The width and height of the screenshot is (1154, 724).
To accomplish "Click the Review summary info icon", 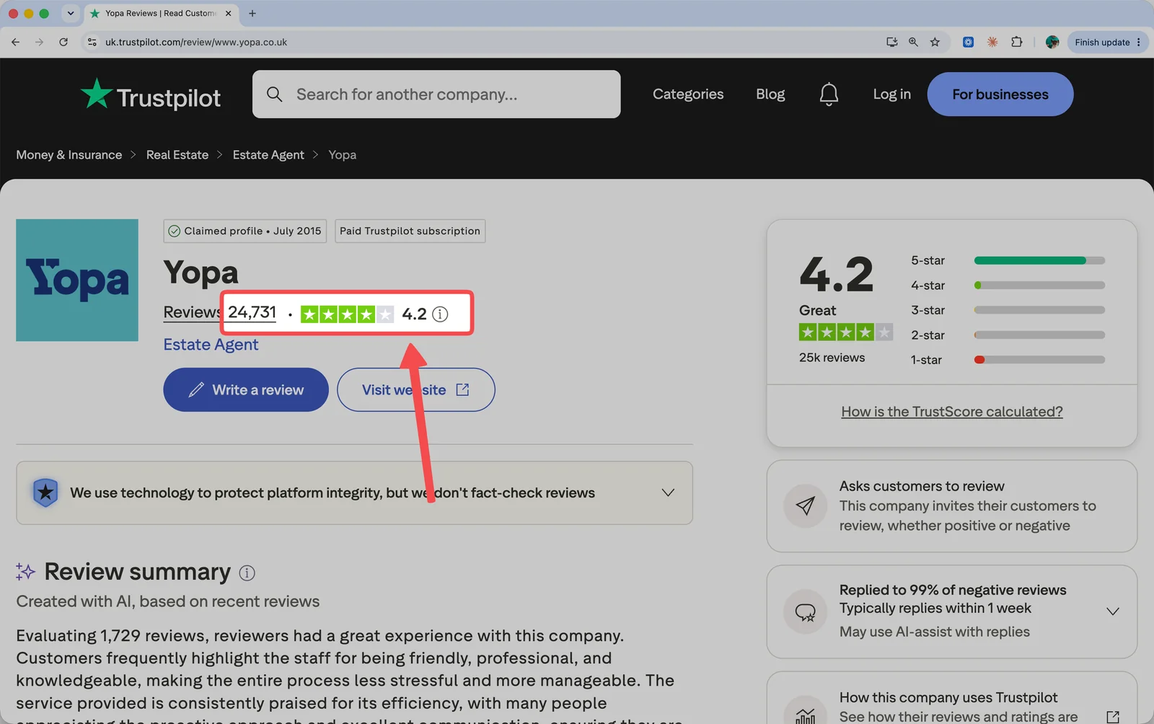I will pos(247,573).
